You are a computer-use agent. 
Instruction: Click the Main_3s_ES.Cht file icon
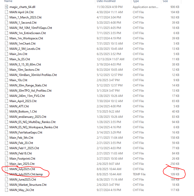[6, 59]
